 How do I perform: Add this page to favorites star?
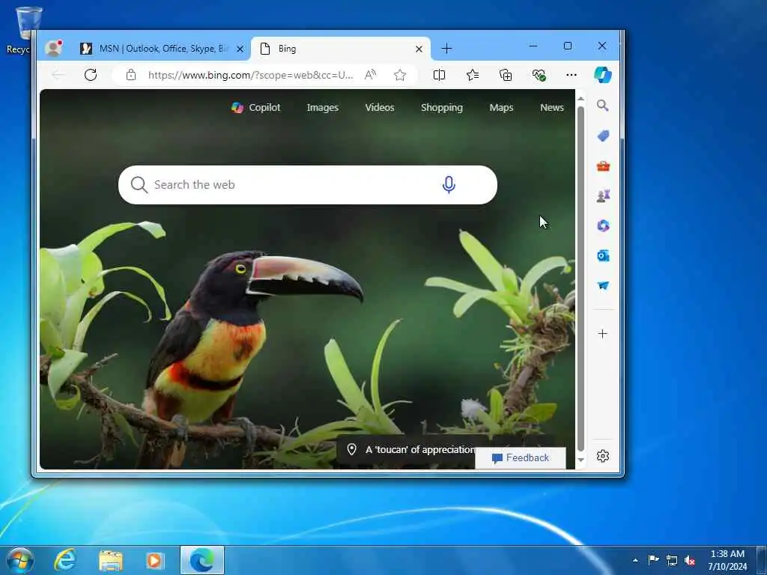400,75
